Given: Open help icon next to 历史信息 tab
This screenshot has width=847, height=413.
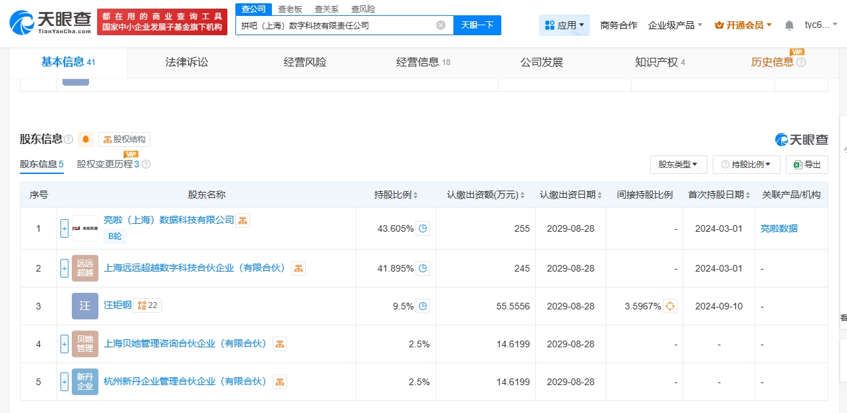Looking at the screenshot, I should click(x=801, y=62).
